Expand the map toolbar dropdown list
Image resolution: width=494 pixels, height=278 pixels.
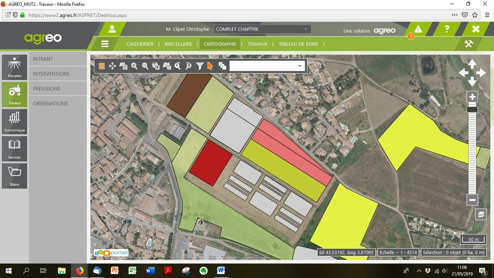click(x=299, y=66)
